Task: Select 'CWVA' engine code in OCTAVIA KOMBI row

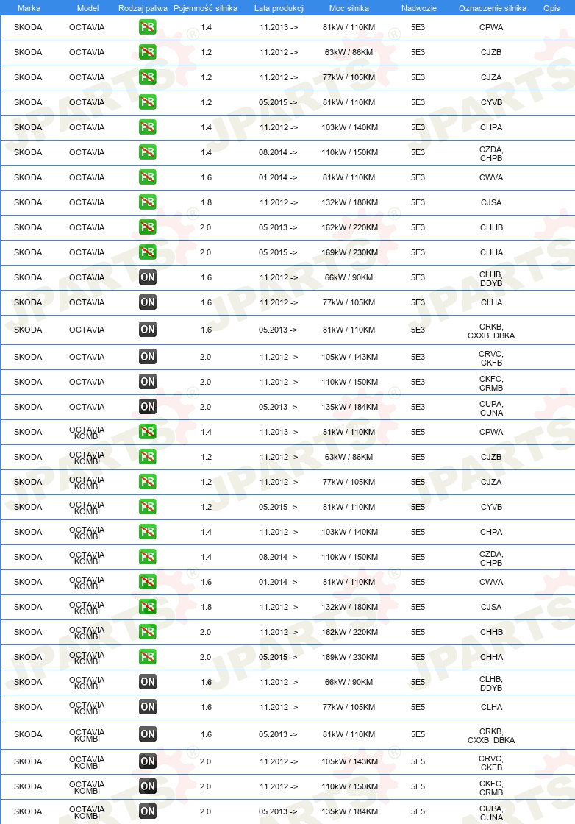Action: (x=491, y=582)
